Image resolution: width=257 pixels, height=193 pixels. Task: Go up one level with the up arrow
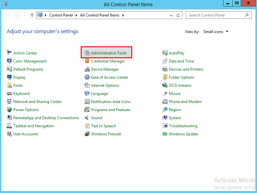click(x=32, y=15)
